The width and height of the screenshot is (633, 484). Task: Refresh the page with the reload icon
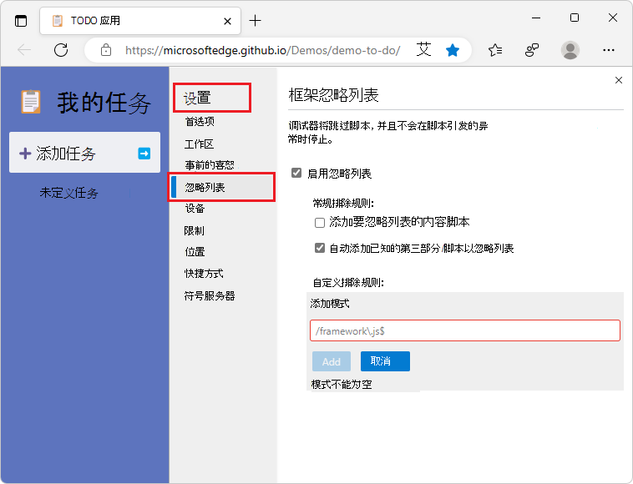click(x=61, y=50)
